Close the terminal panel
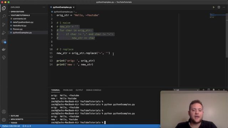This screenshot has height=128, width=228. [x=224, y=90]
